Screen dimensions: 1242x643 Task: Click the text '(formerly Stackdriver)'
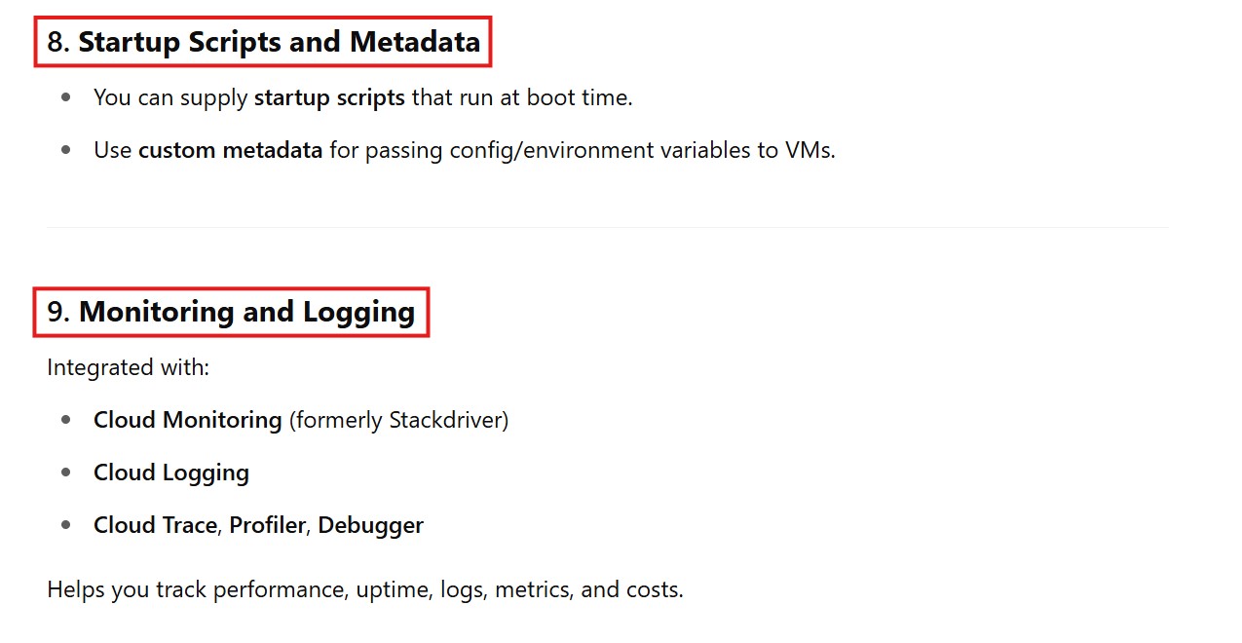398,420
